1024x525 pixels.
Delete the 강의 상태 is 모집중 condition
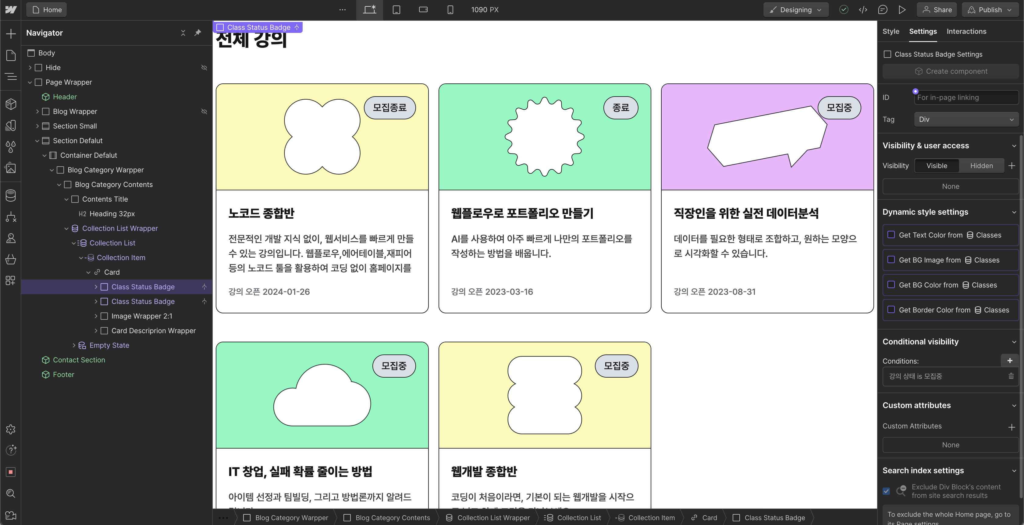pyautogui.click(x=1011, y=376)
